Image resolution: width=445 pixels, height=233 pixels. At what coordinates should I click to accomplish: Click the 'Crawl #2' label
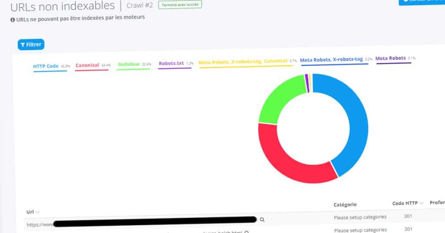139,5
